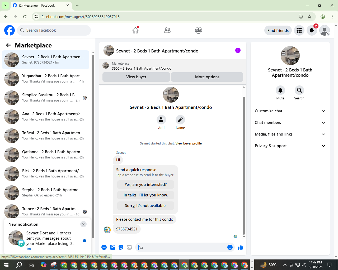Open a new browser tab

click(77, 5)
